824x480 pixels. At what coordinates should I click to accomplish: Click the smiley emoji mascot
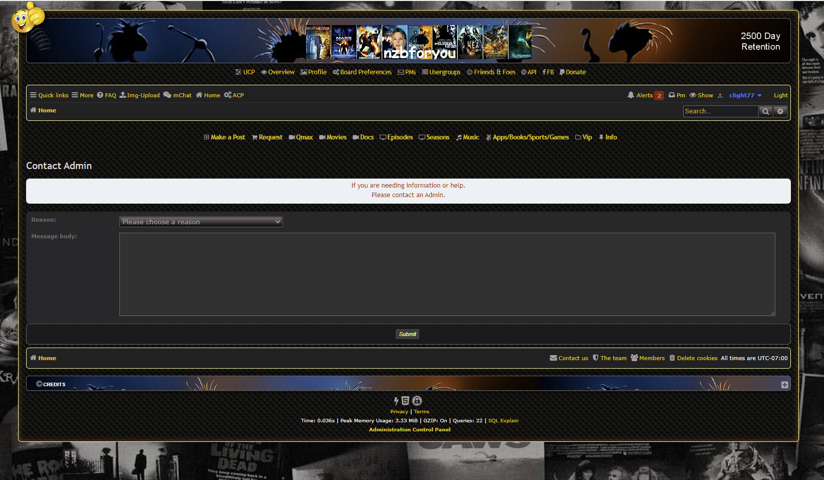click(x=28, y=18)
